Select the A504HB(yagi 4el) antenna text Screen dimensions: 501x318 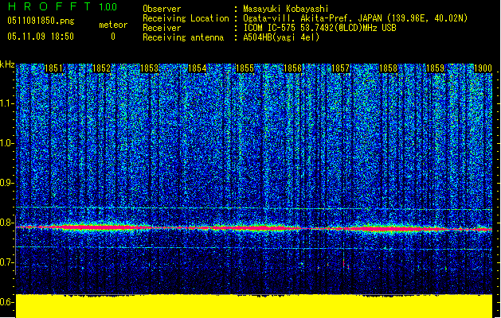pyautogui.click(x=281, y=37)
